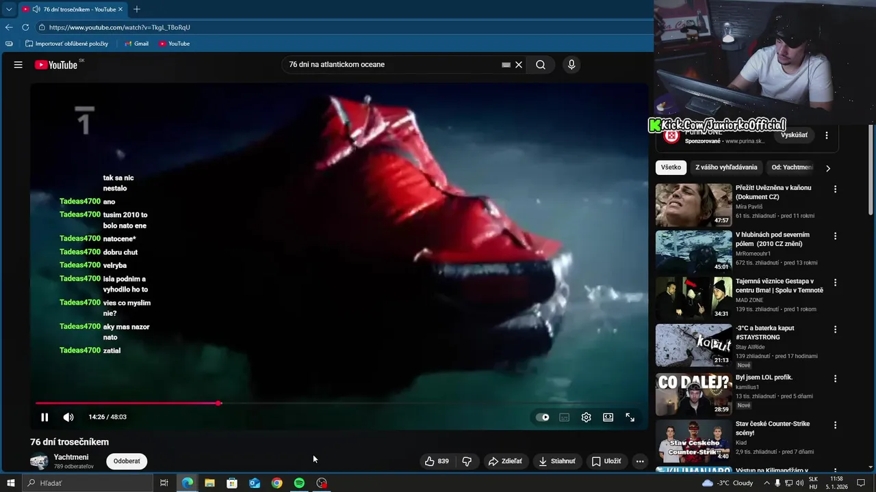Toggle the autoplay switch
This screenshot has height=492, width=876.
coord(543,418)
